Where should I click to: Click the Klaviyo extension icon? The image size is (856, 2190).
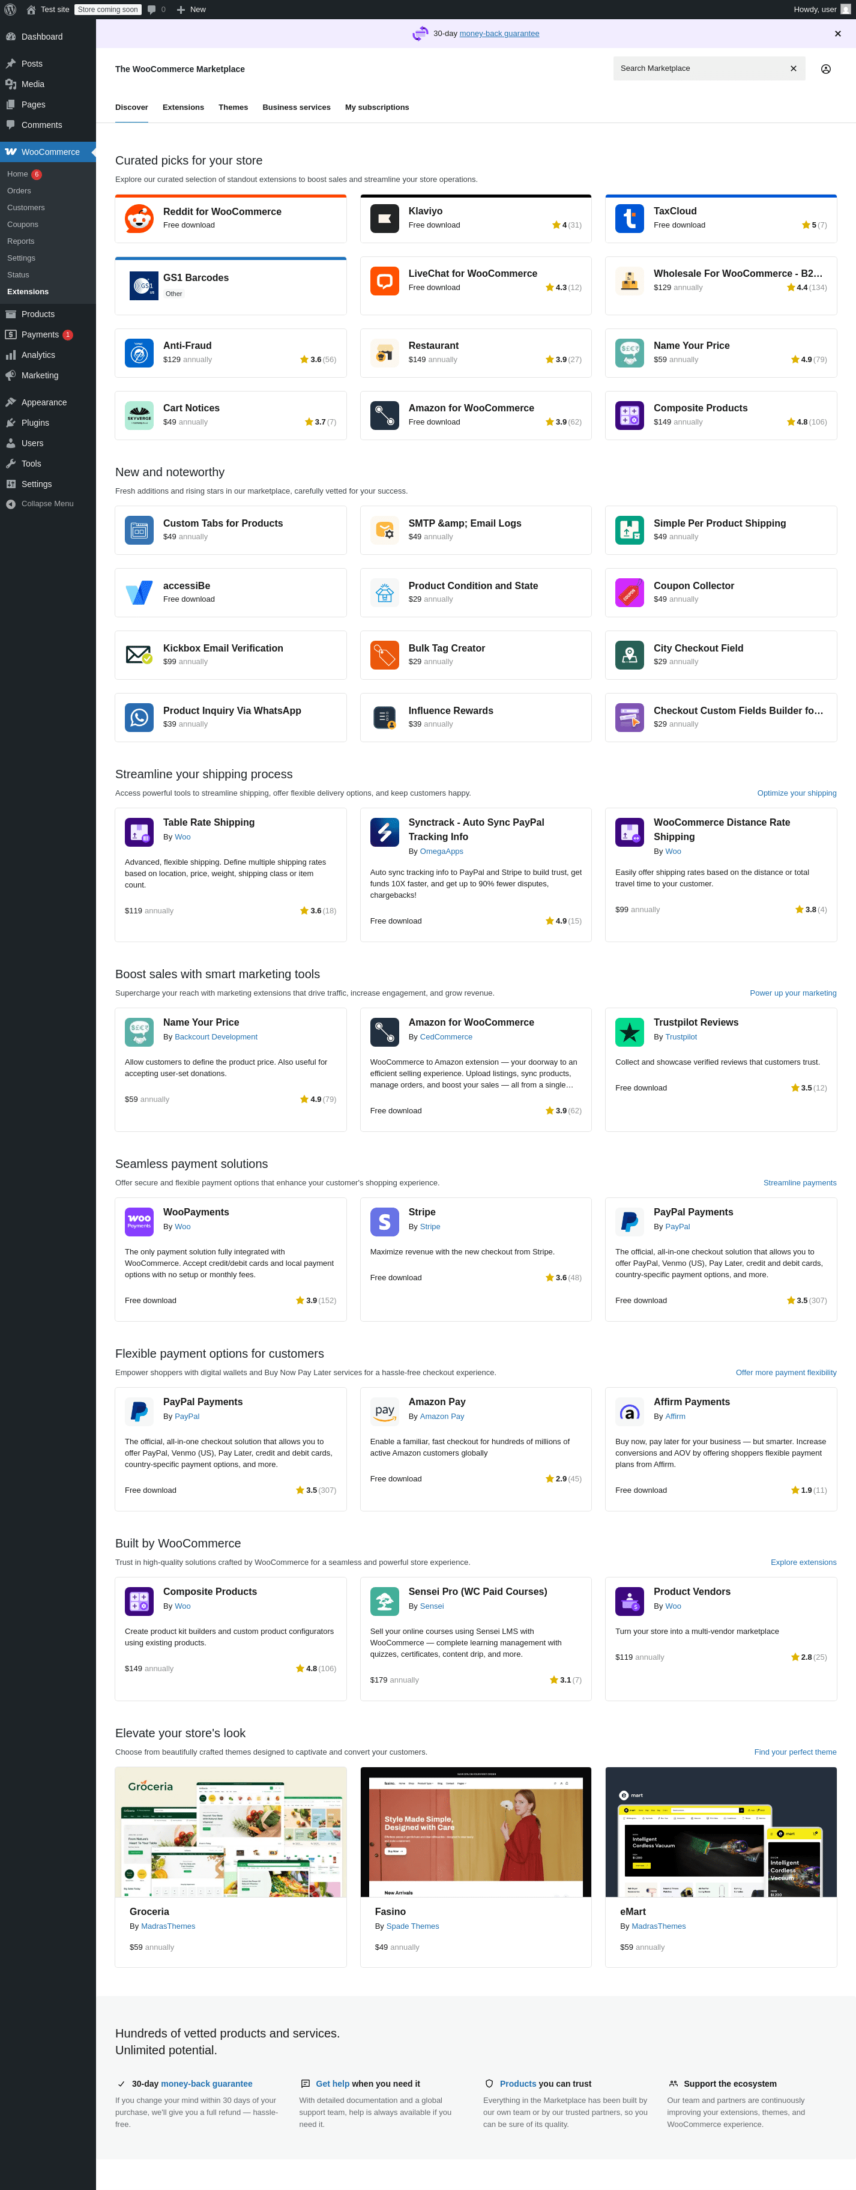(x=384, y=219)
